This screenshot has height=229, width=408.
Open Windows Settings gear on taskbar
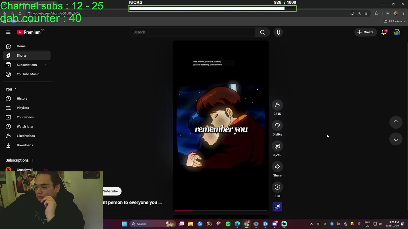point(256,224)
